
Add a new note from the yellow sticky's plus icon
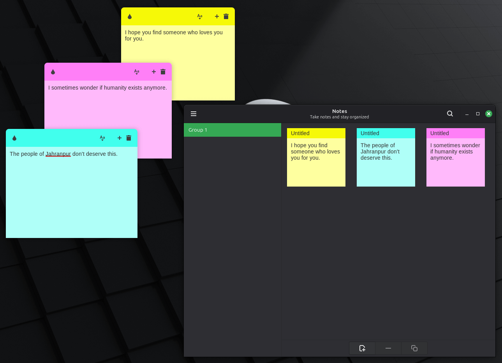tap(217, 16)
